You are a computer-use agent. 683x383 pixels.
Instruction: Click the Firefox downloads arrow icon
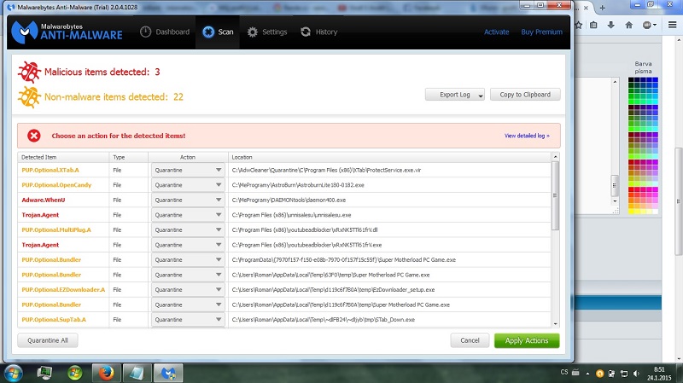click(x=610, y=26)
